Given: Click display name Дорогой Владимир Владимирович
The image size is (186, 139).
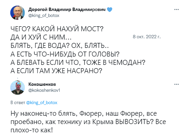Looking at the screenshot, I should pyautogui.click(x=67, y=9).
